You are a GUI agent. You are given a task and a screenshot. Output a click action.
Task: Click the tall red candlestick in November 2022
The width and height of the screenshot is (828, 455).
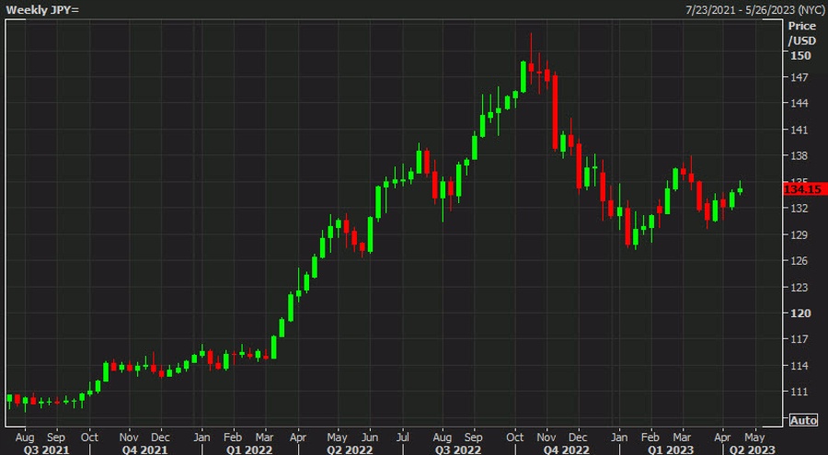[x=555, y=112]
